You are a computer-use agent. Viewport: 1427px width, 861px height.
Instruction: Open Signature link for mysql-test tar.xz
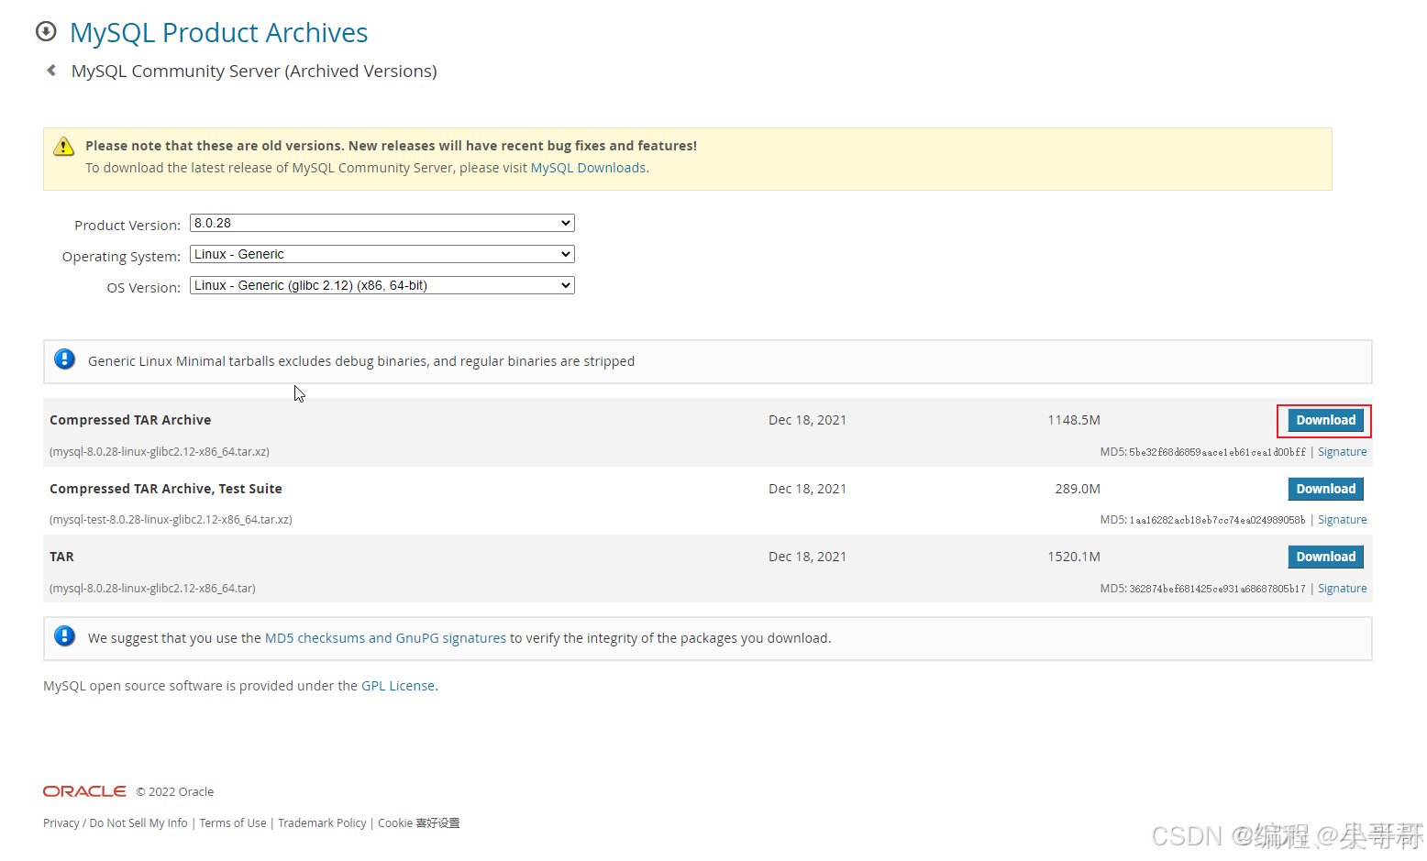coord(1342,520)
